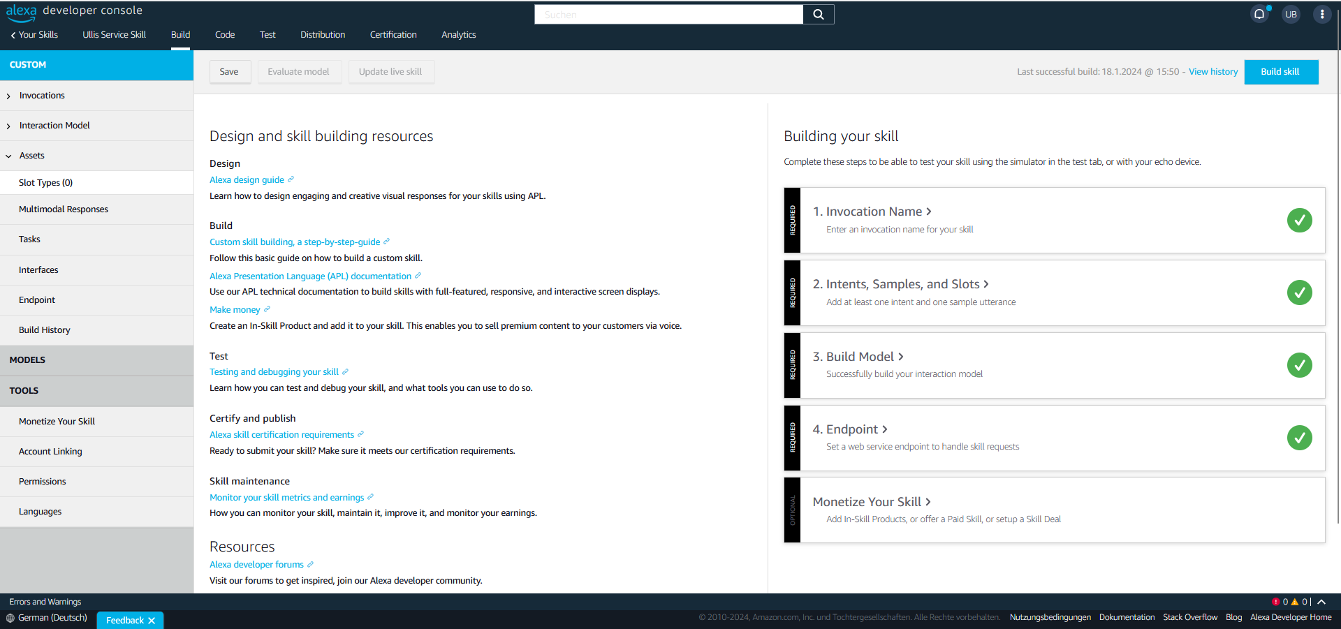Open Custom skill building step-by-step guide link

[295, 242]
